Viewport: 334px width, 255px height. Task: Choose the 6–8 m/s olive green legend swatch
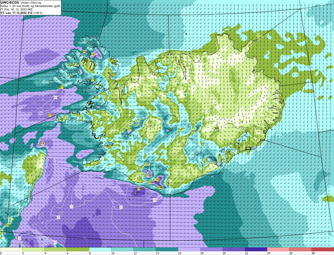pos(78,250)
